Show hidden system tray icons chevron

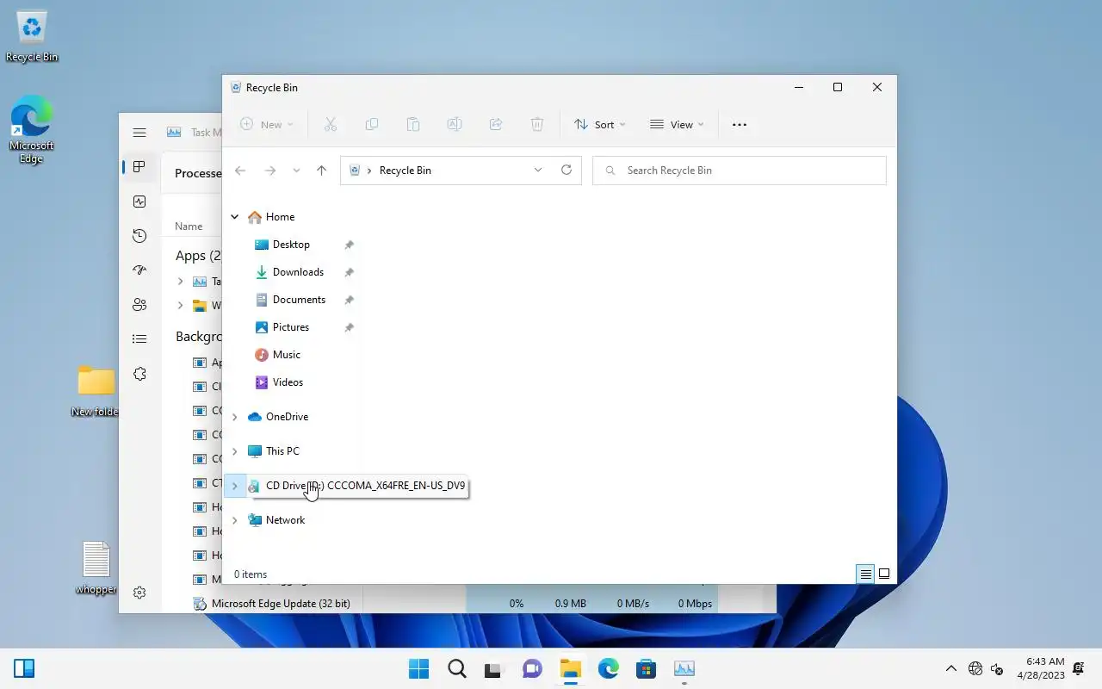click(950, 668)
